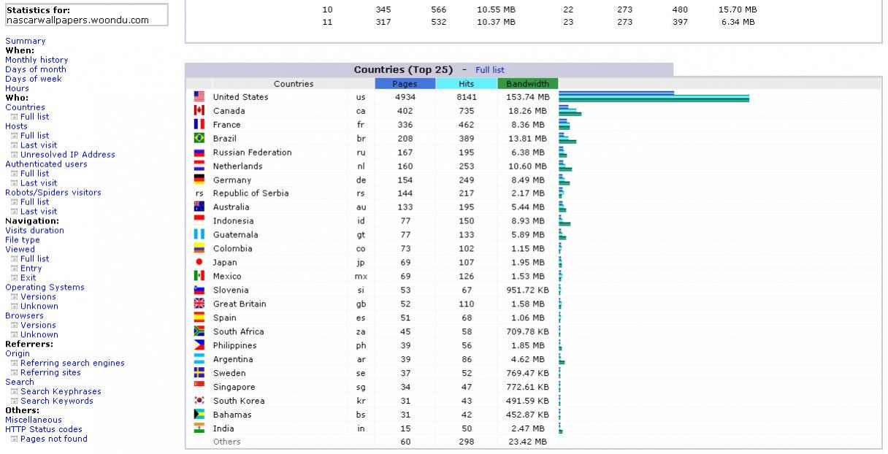Click Republic of Serbia country name
The height and width of the screenshot is (454, 888).
pos(250,193)
